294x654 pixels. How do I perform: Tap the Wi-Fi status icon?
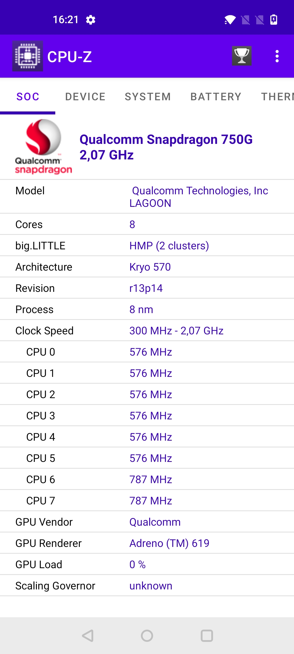[x=230, y=20]
